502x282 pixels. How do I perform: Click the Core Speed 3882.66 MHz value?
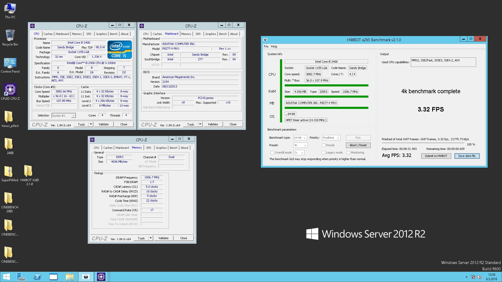pos(64,92)
